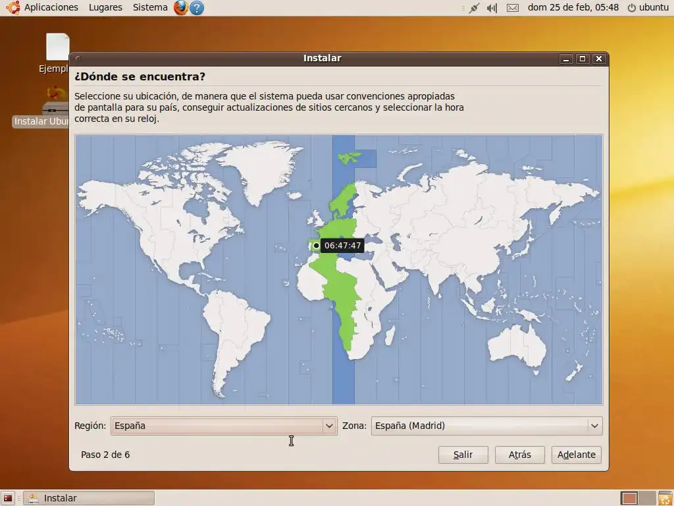674x506 pixels.
Task: Open the Aplicaciones menu
Action: tap(51, 7)
